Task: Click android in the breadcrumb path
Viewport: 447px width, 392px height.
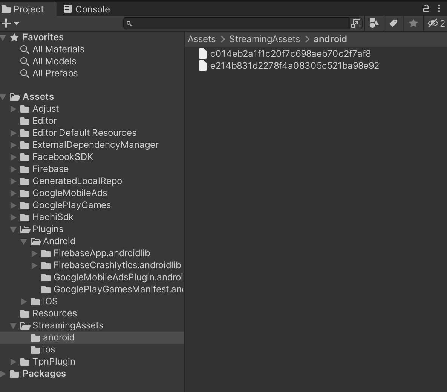Action: click(x=330, y=39)
